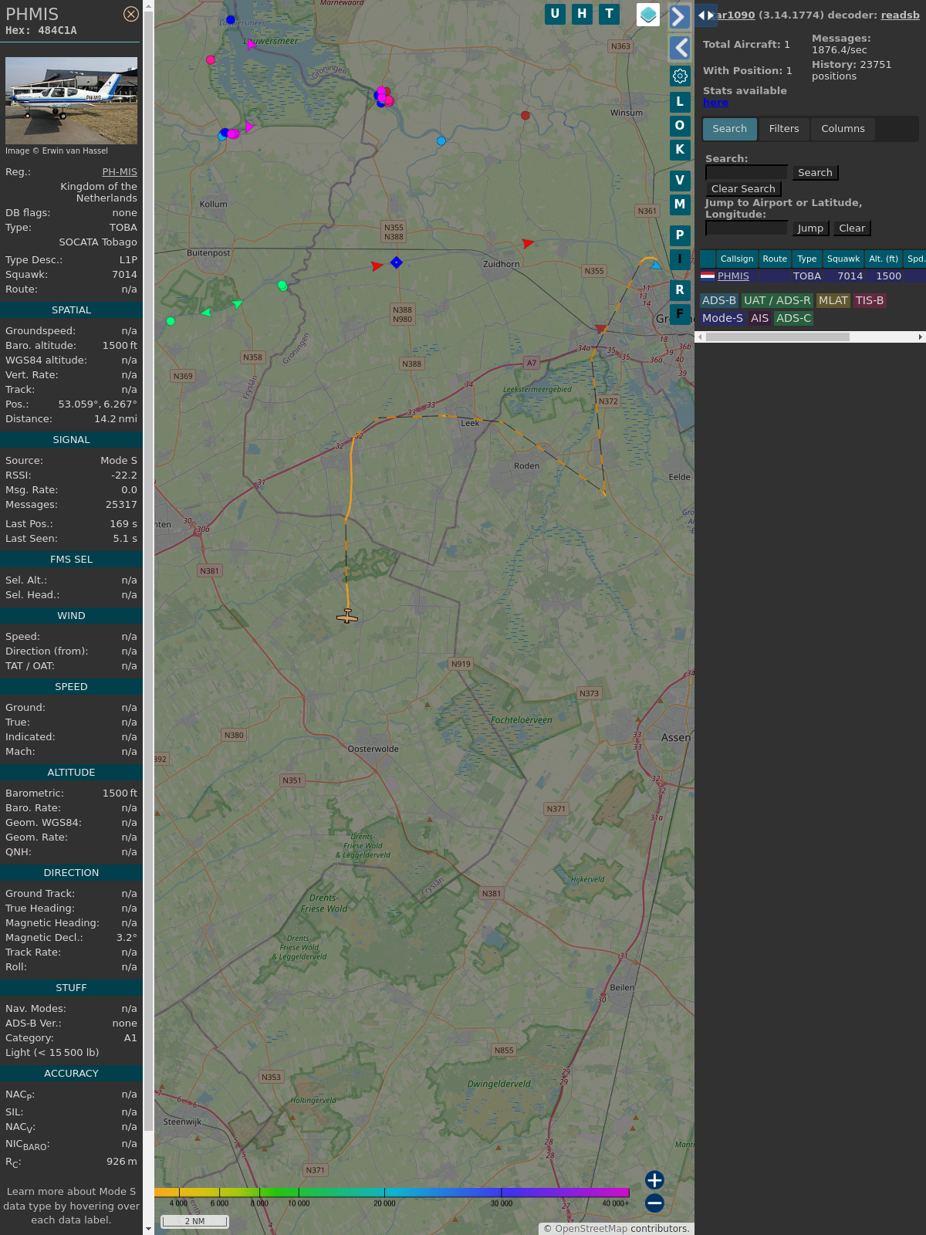
Task: Switch to the Columns tab
Action: click(x=843, y=129)
